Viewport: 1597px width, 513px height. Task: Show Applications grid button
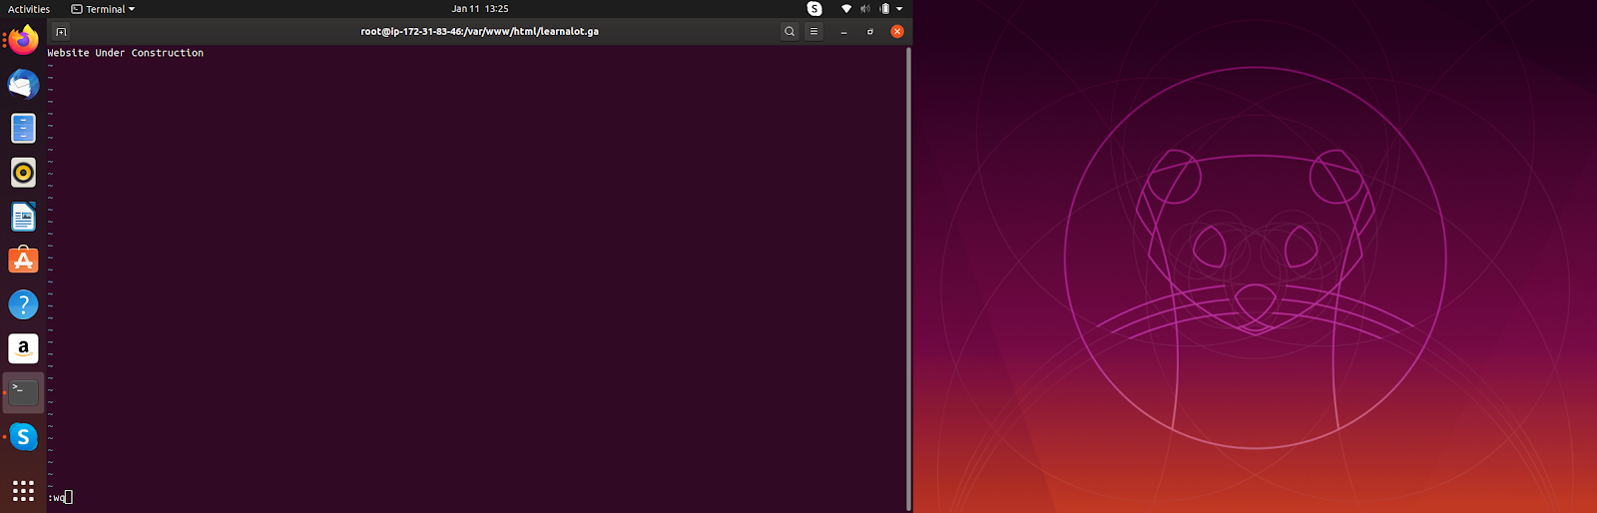pos(24,490)
